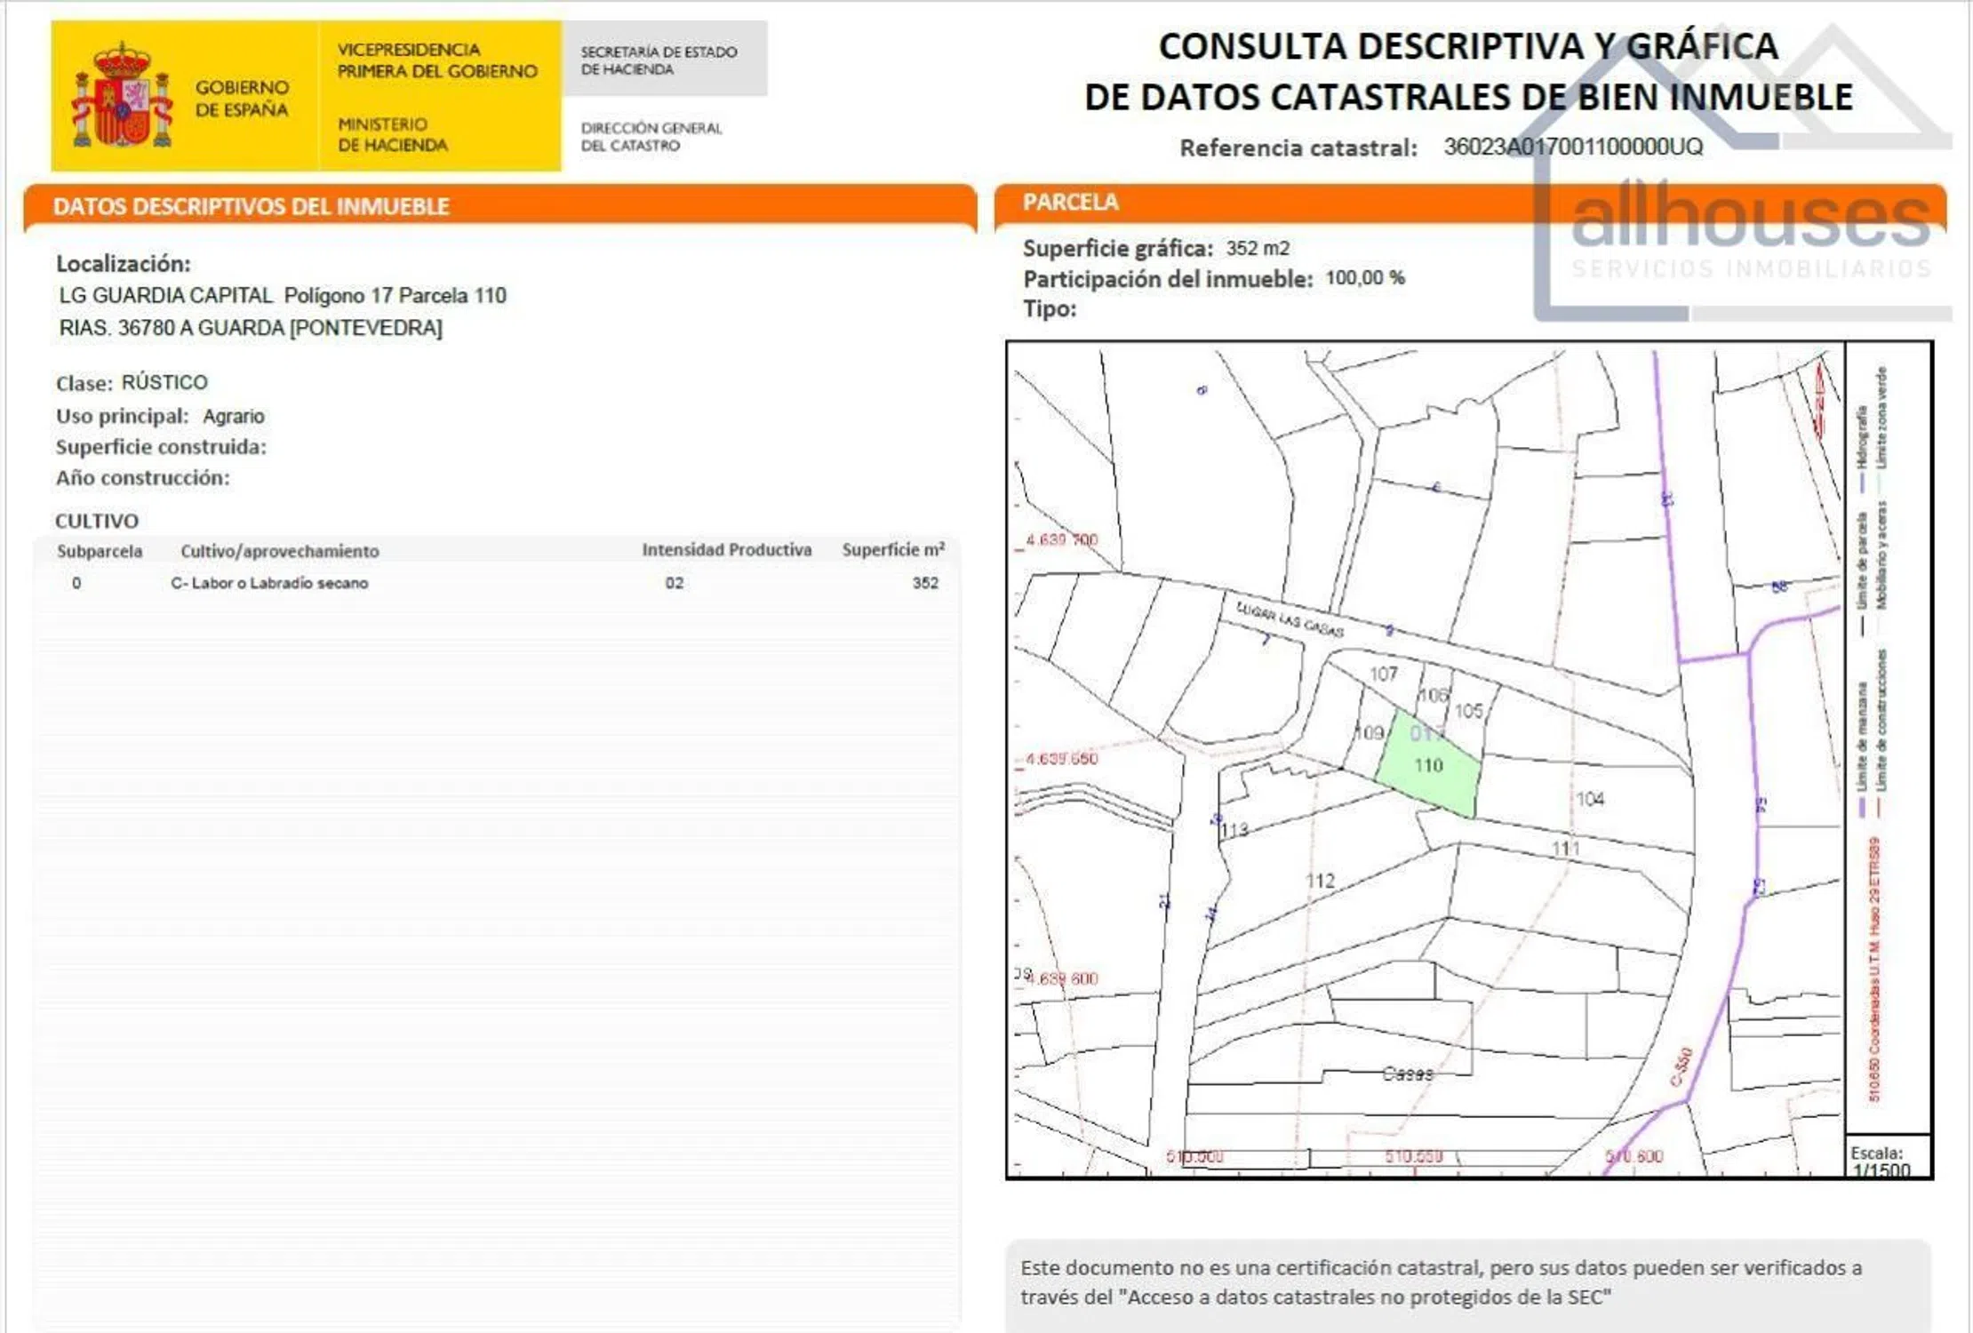1973x1333 pixels.
Task: Click the Dirección General del Catastro text
Action: click(x=651, y=137)
